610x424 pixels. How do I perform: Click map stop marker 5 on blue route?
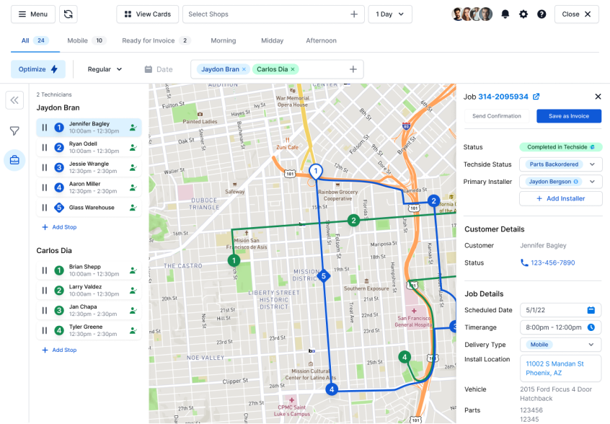click(x=324, y=276)
